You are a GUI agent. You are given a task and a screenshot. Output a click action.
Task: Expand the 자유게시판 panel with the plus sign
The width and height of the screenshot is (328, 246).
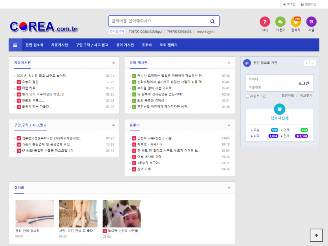(113, 63)
